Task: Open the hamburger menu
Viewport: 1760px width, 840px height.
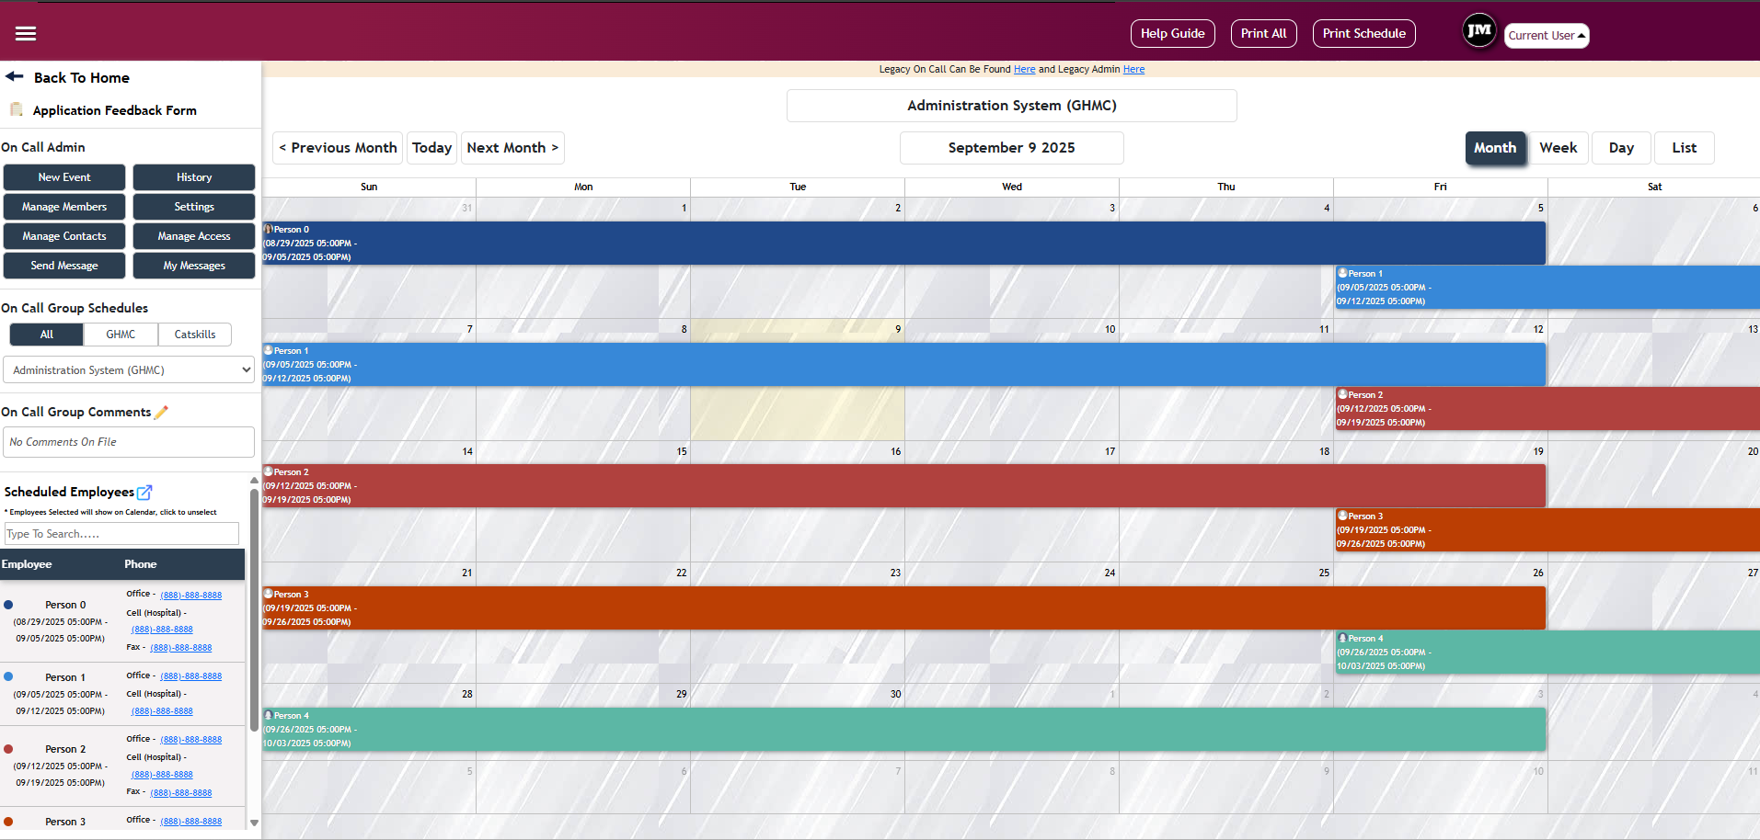Action: point(26,33)
